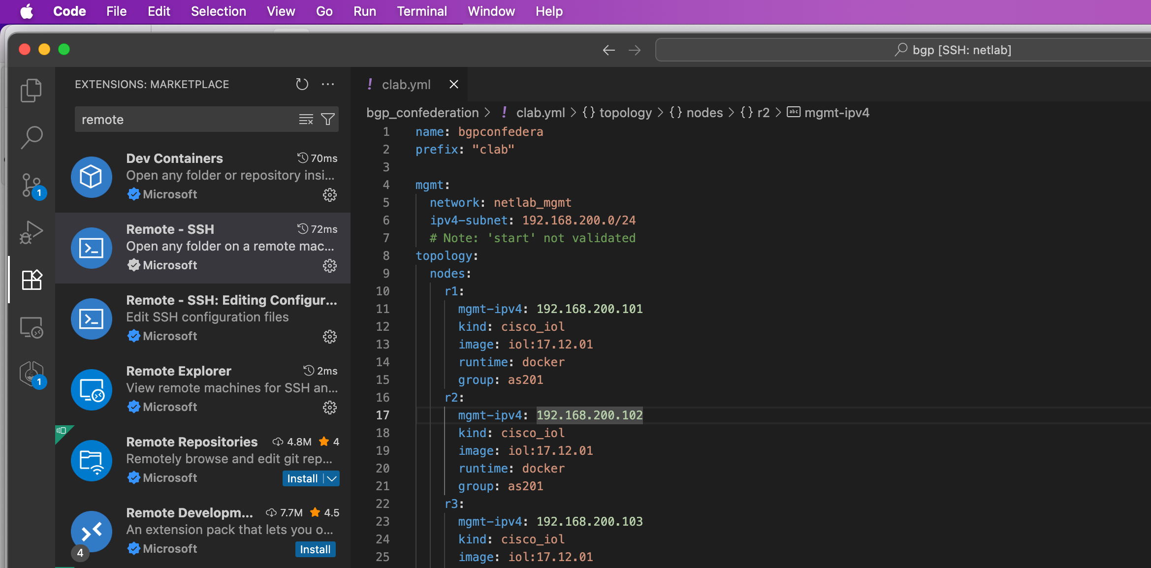Open Views and More Actions ellipsis

(x=328, y=84)
